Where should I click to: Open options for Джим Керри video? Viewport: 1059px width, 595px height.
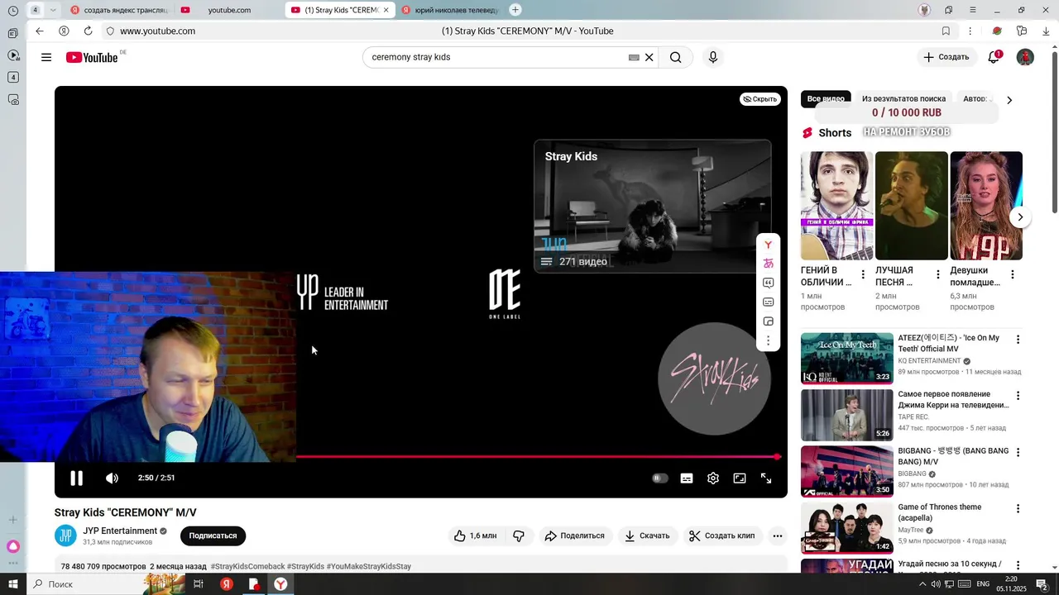[x=1018, y=396]
